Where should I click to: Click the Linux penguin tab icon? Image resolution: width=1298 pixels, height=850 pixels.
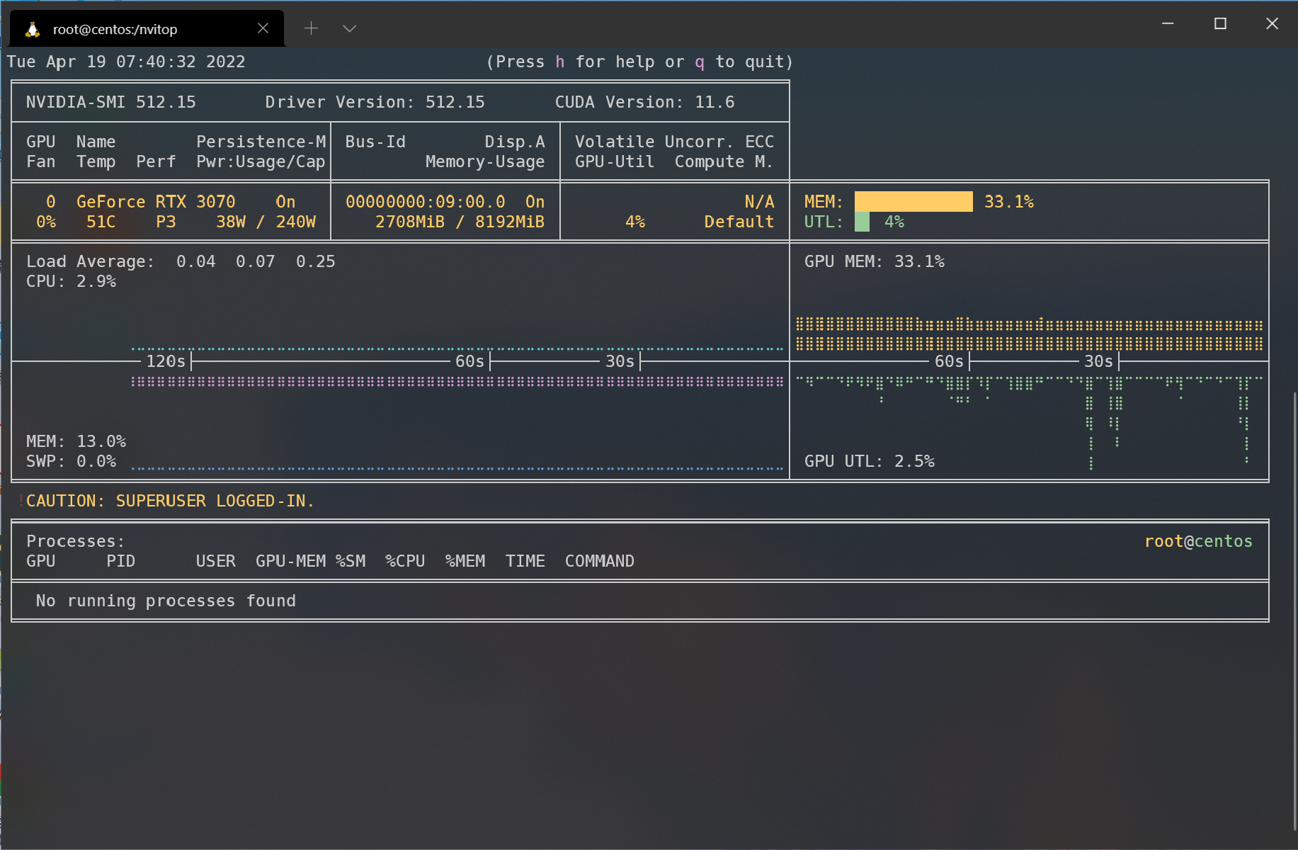(33, 29)
